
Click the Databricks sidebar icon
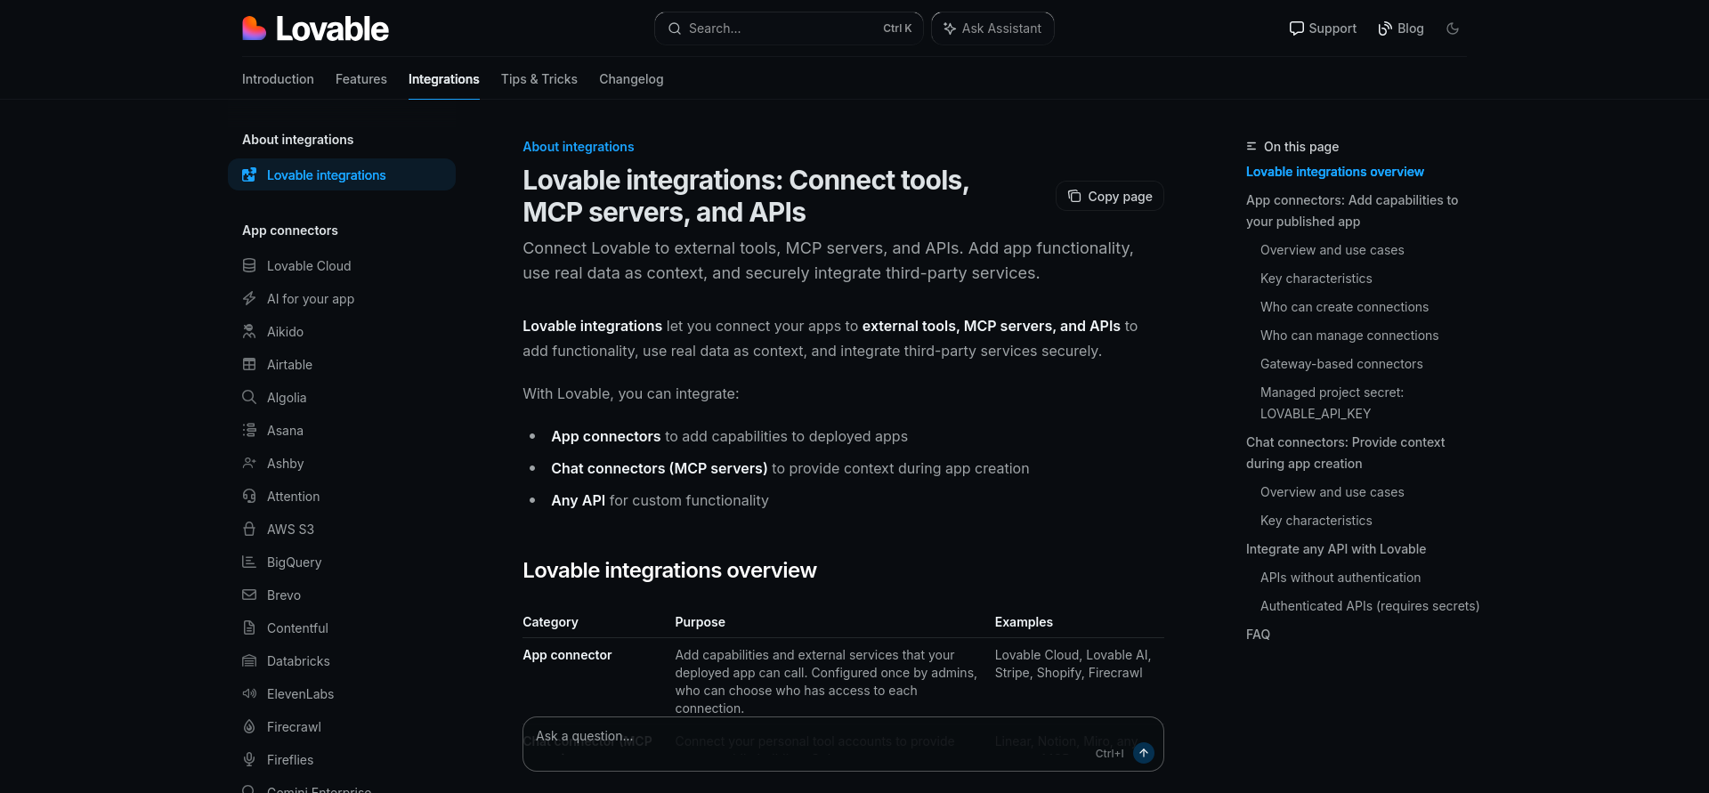click(249, 660)
